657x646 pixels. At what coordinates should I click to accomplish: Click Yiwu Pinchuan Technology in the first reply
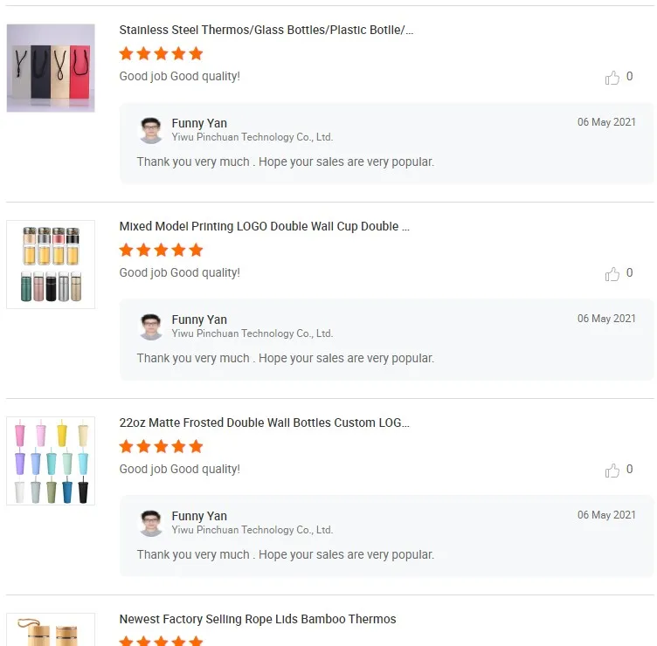click(x=252, y=138)
